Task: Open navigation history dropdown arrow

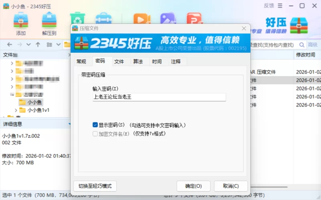Action: click(28, 44)
